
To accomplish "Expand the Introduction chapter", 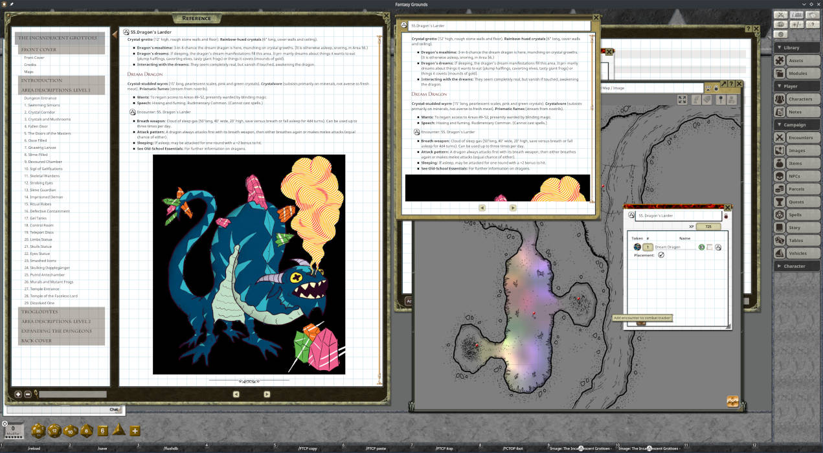I will (61, 80).
